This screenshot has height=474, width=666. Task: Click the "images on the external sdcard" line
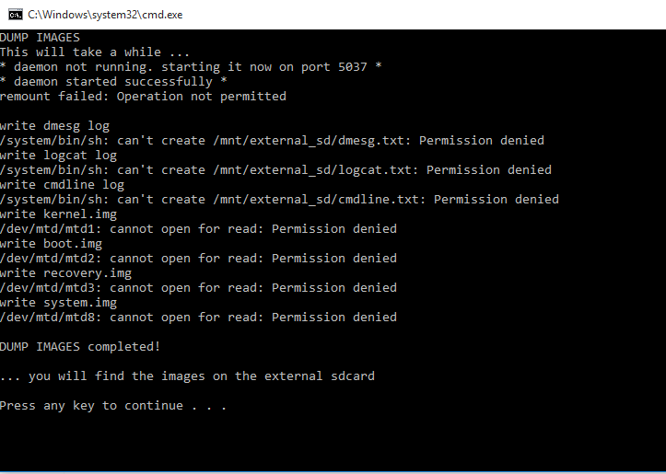(187, 376)
